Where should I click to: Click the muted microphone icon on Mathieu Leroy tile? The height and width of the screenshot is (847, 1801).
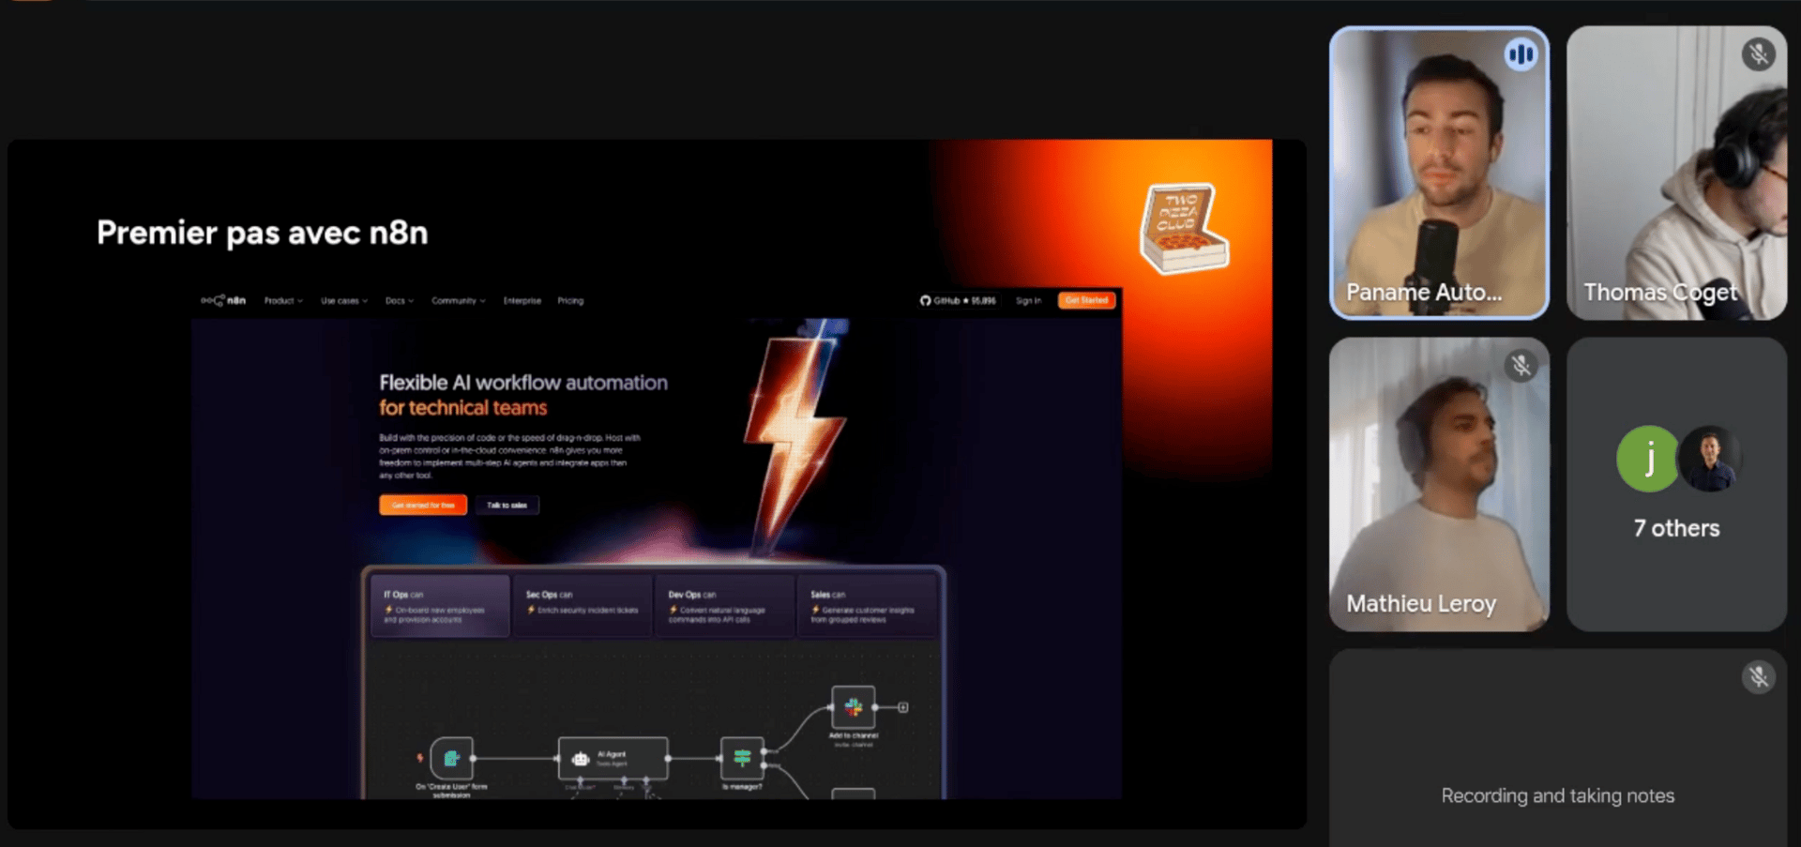point(1521,365)
